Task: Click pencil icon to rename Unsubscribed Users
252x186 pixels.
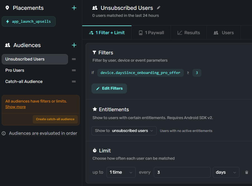Action: coord(159,8)
